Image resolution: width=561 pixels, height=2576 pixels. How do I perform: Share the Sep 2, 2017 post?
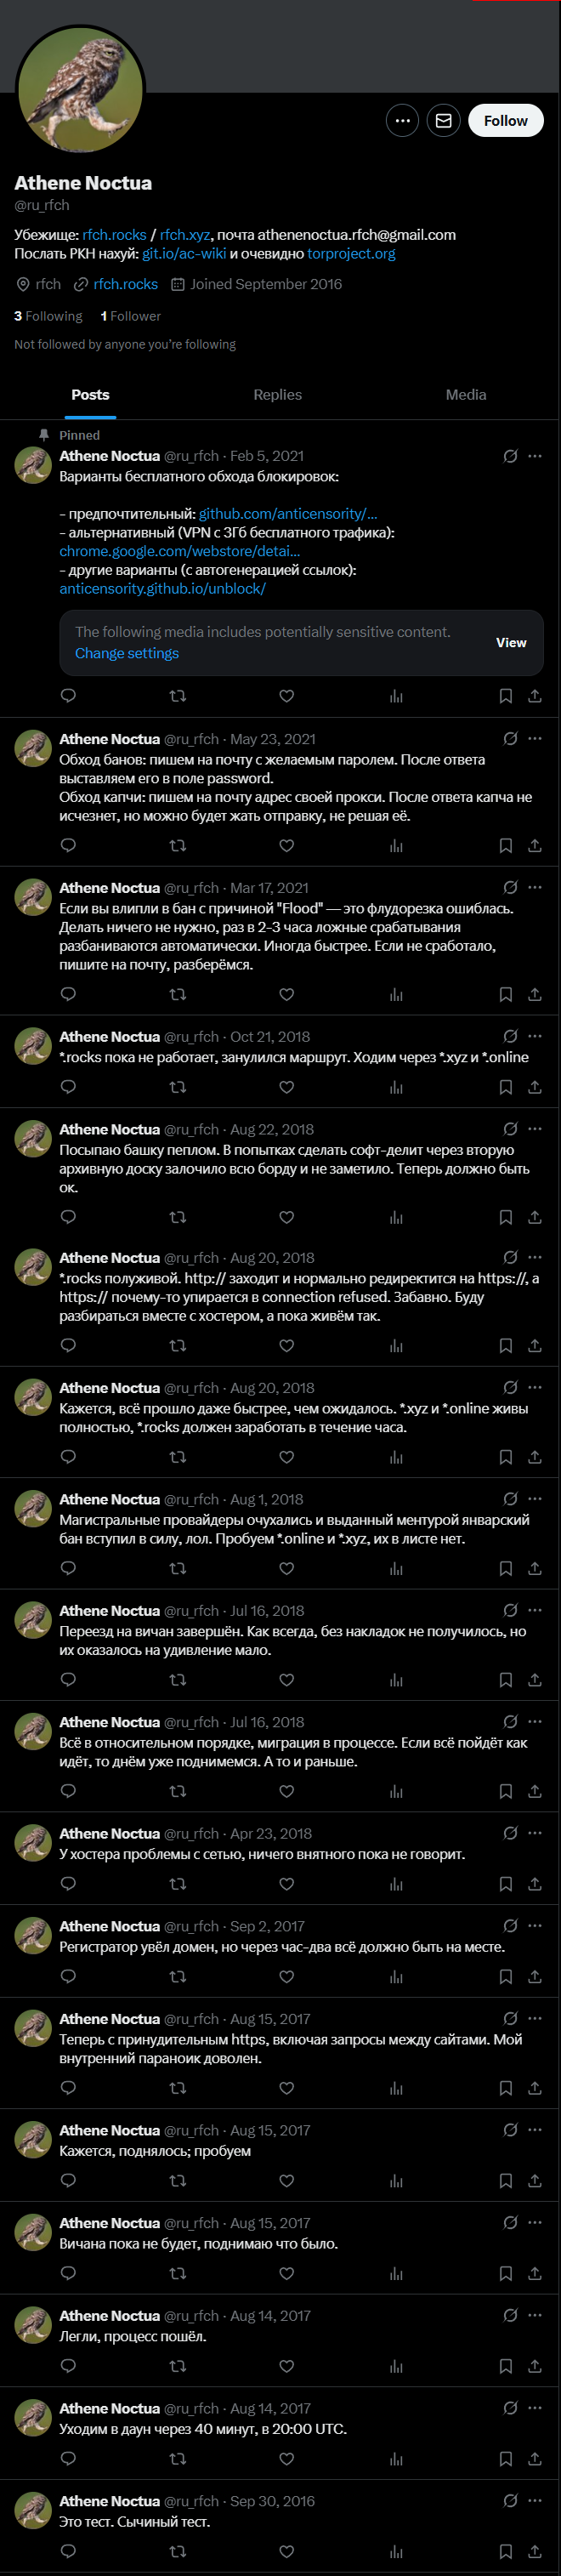[x=535, y=1976]
